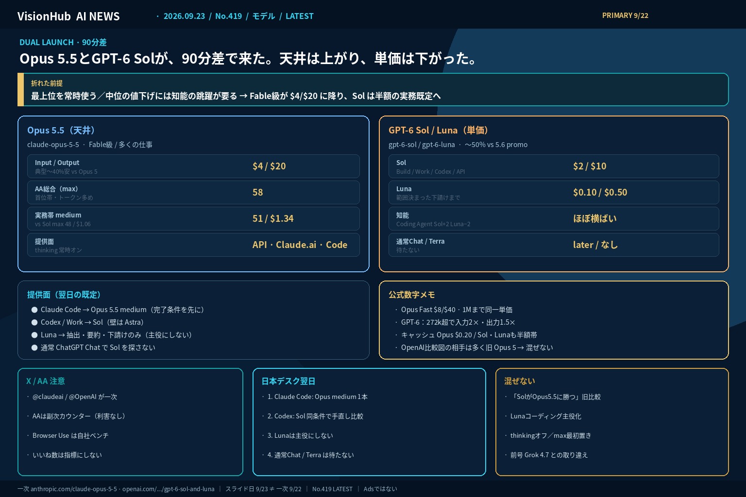Click the $4 / $20 Input/Output value

269,166
